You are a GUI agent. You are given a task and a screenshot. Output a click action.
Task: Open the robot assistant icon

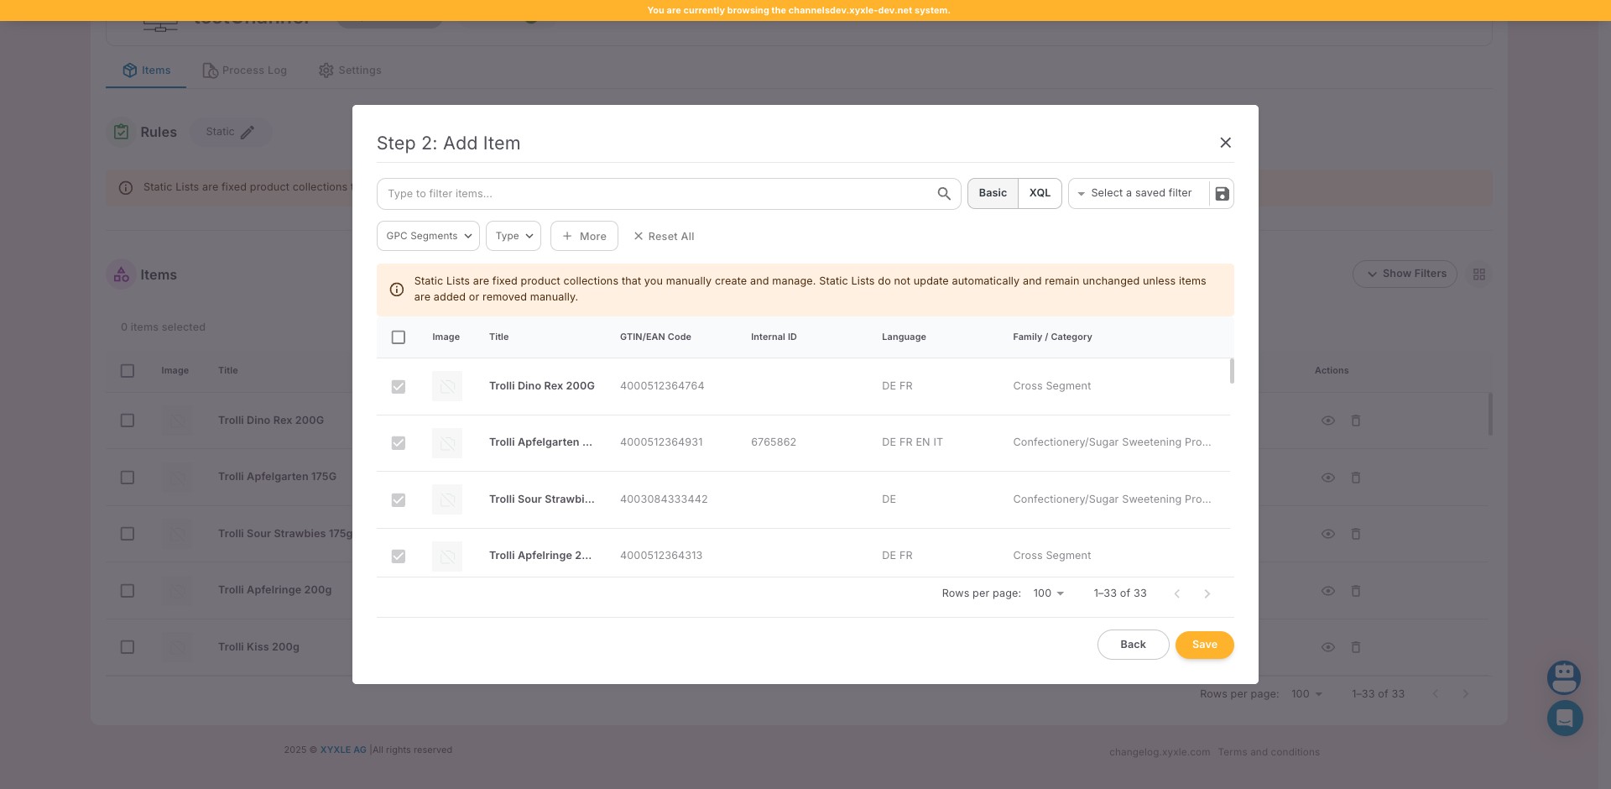click(1564, 677)
